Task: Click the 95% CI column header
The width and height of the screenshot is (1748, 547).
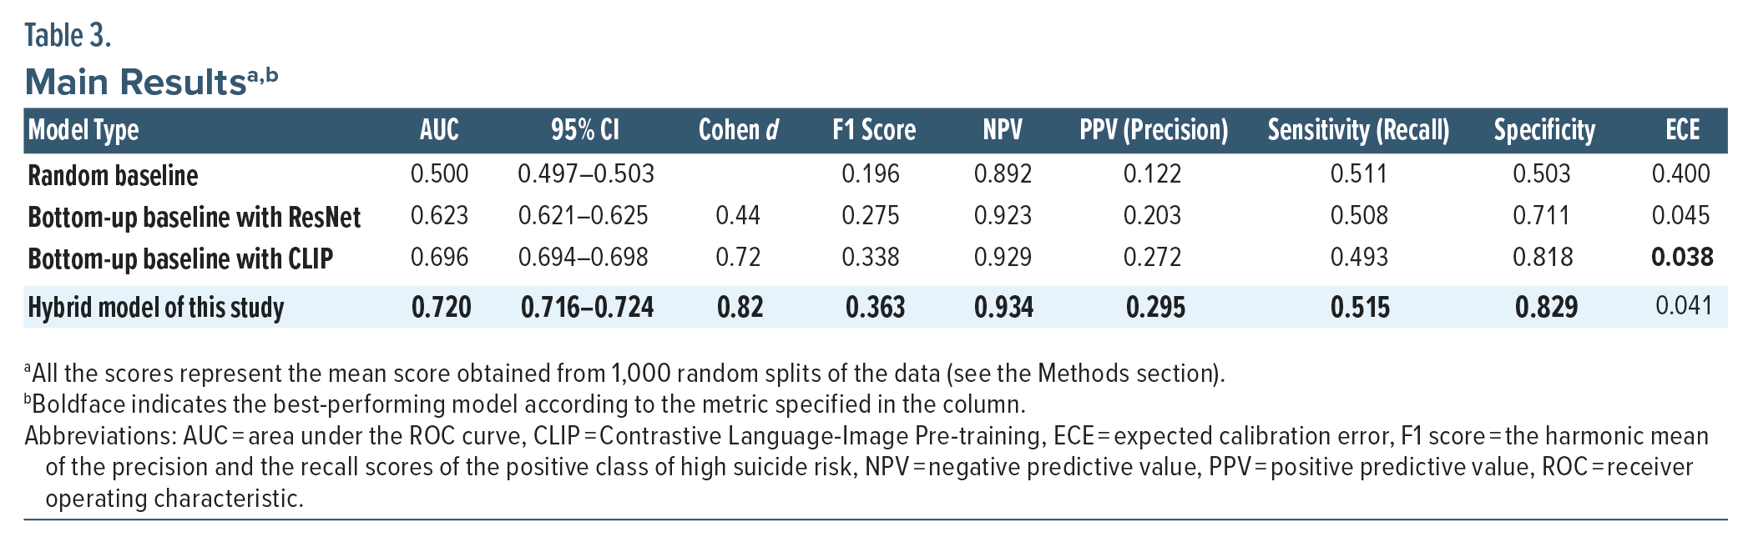Action: click(x=585, y=130)
